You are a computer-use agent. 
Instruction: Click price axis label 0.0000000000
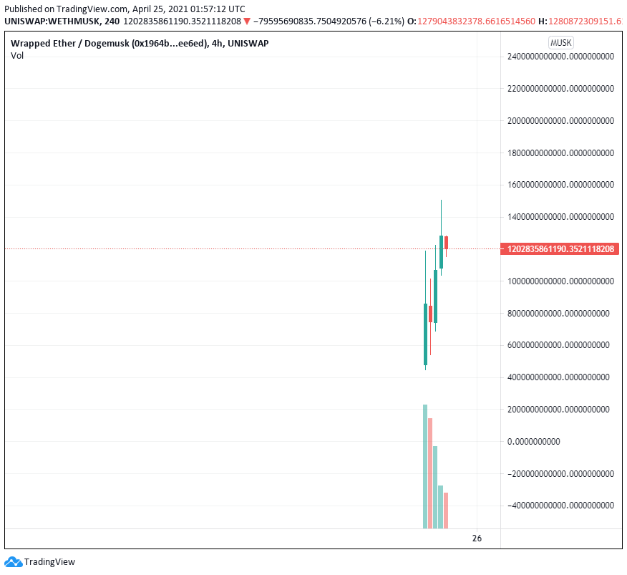point(533,442)
